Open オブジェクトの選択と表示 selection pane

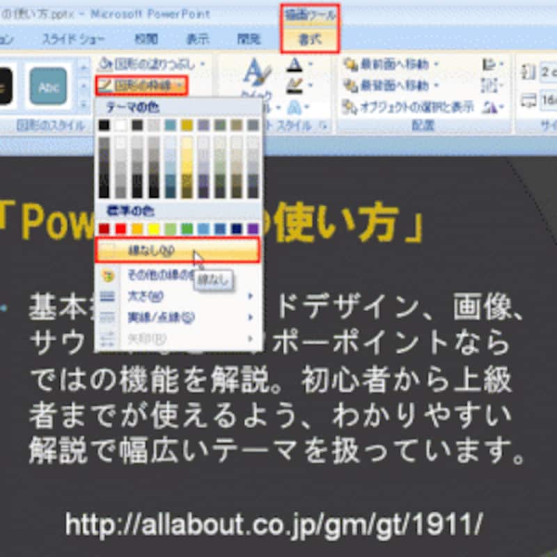click(408, 107)
